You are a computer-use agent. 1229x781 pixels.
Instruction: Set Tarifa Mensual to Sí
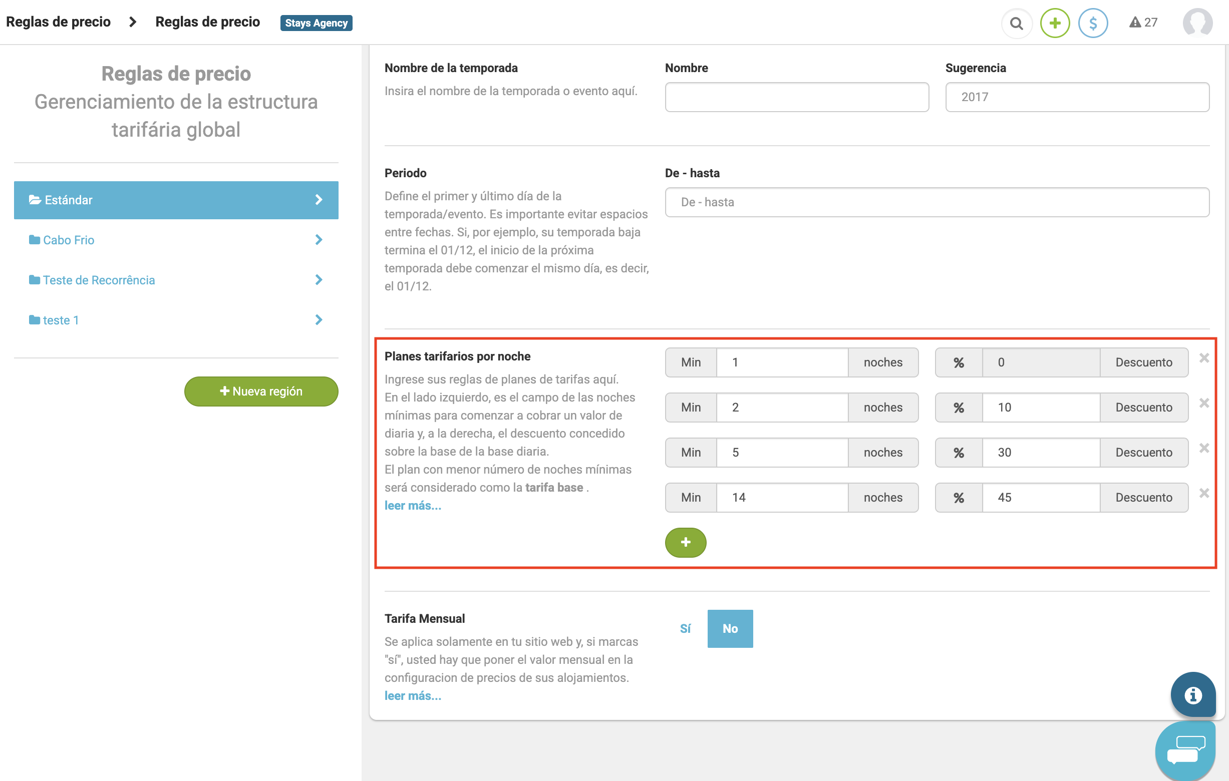(x=685, y=628)
